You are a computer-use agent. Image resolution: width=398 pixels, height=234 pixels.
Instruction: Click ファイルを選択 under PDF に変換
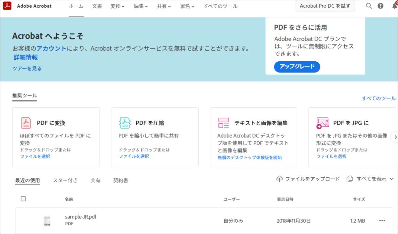click(35, 156)
